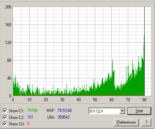155x129 pixels.
Task: Click the Show C1 label text
Action: tap(16, 111)
